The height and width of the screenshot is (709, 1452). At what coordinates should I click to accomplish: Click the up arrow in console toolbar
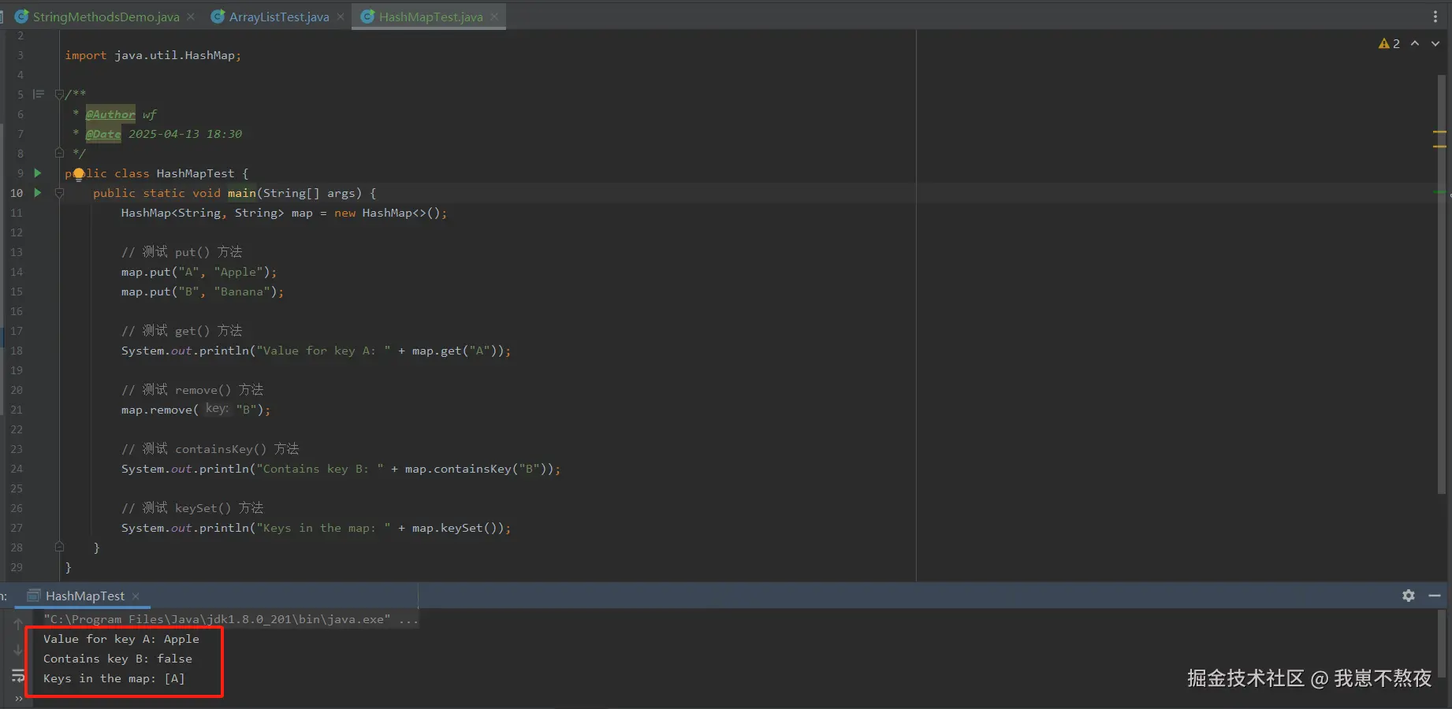18,623
